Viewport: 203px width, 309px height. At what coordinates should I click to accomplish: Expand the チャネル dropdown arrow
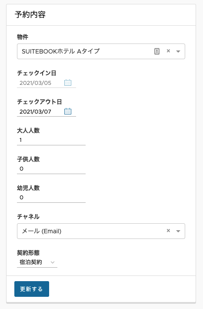(x=178, y=231)
